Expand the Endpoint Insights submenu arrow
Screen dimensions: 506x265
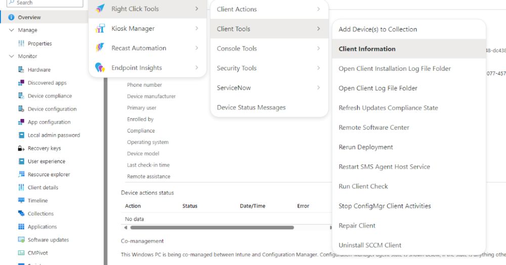click(196, 68)
